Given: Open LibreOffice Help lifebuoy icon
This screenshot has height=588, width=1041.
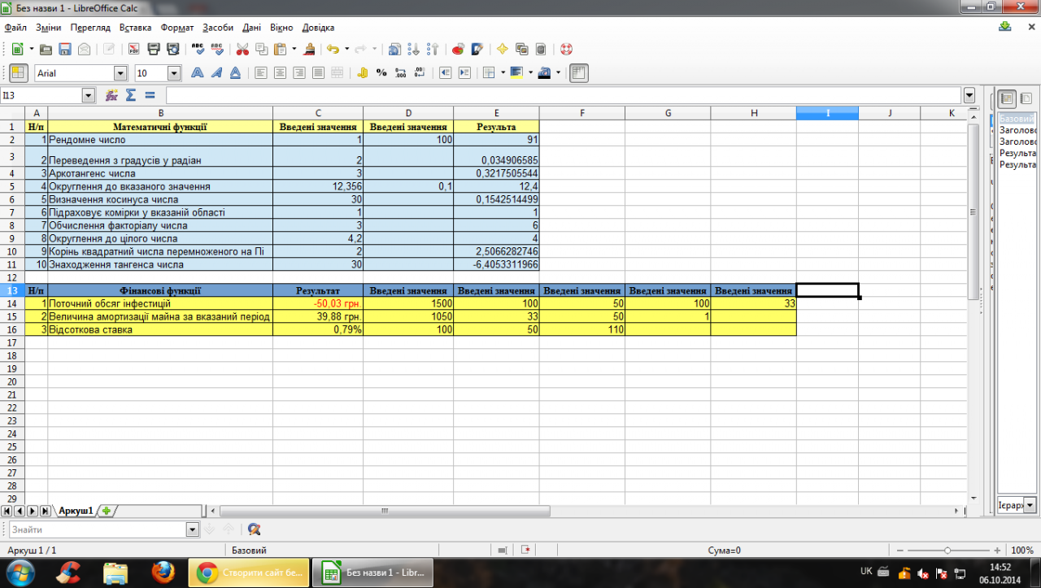Looking at the screenshot, I should click(x=566, y=49).
